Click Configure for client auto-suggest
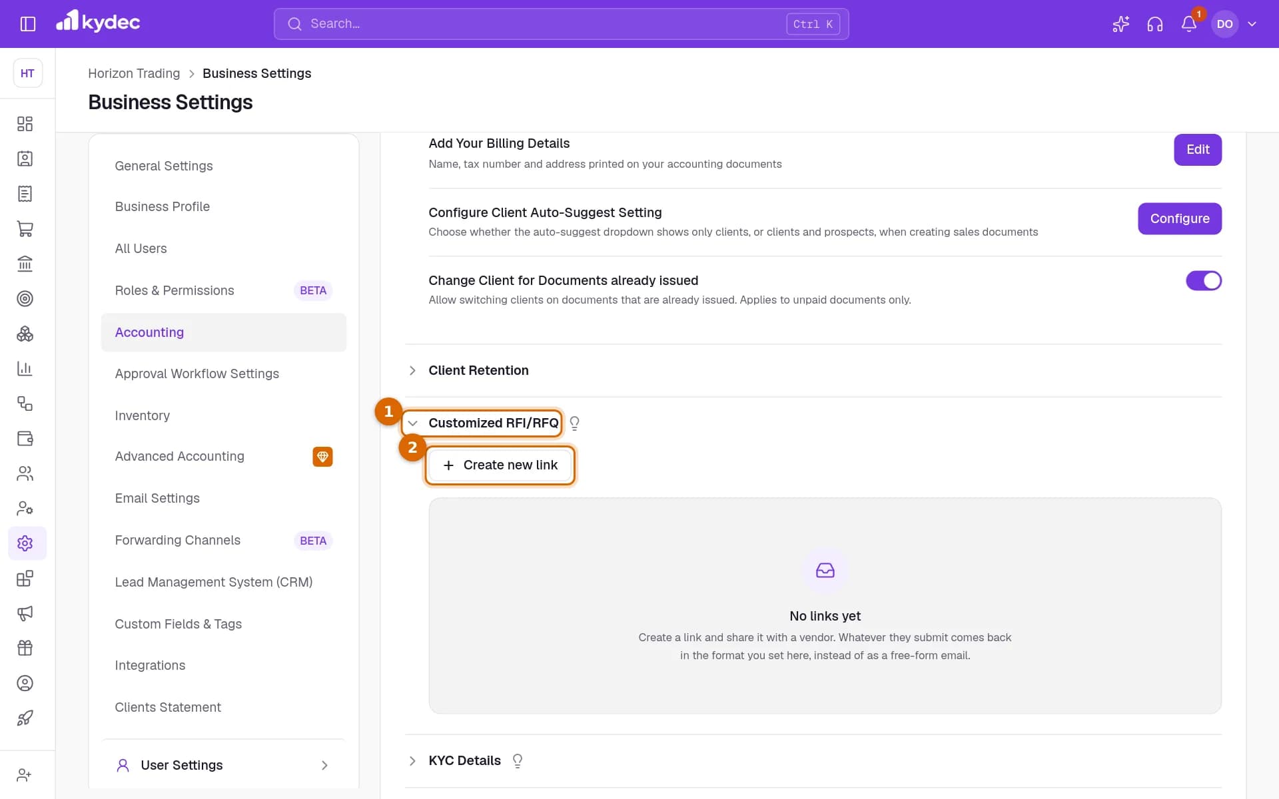 tap(1179, 218)
